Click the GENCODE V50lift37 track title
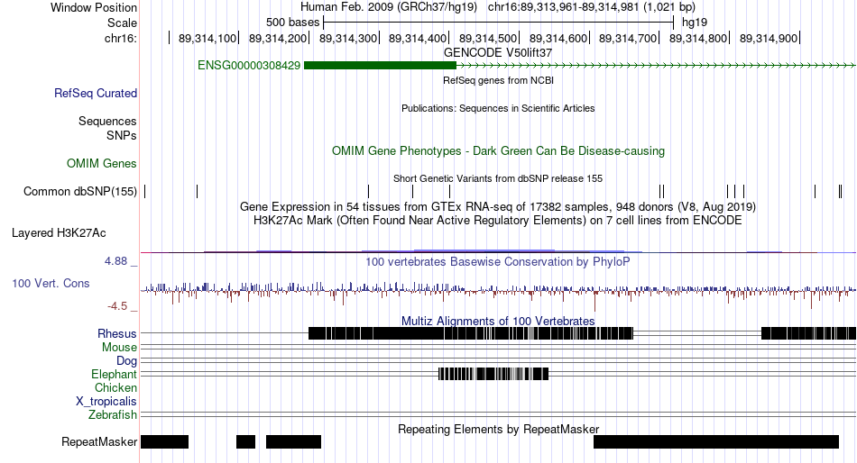 pyautogui.click(x=498, y=53)
